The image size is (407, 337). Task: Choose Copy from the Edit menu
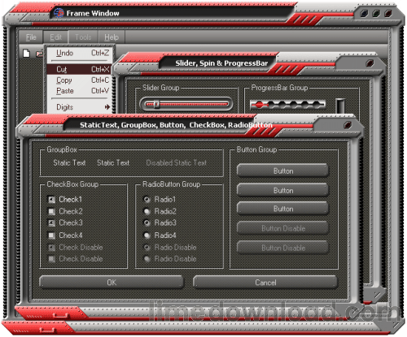click(x=80, y=80)
